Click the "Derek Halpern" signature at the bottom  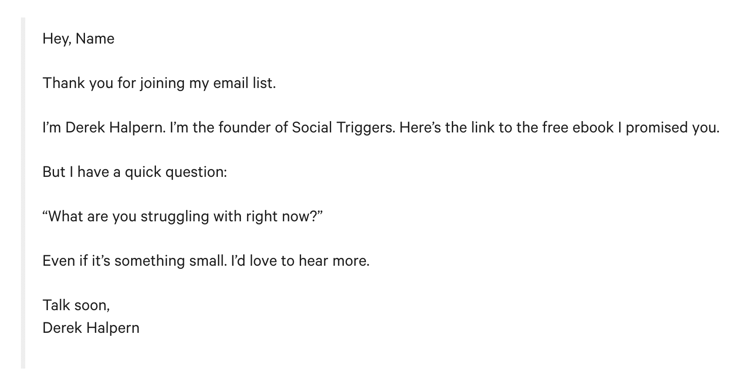[91, 328]
